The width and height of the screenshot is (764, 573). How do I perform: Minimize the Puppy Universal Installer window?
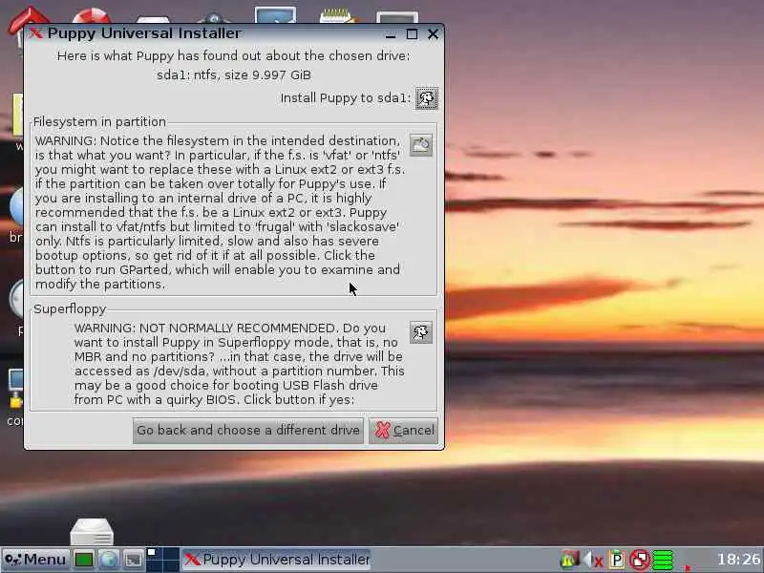click(390, 34)
